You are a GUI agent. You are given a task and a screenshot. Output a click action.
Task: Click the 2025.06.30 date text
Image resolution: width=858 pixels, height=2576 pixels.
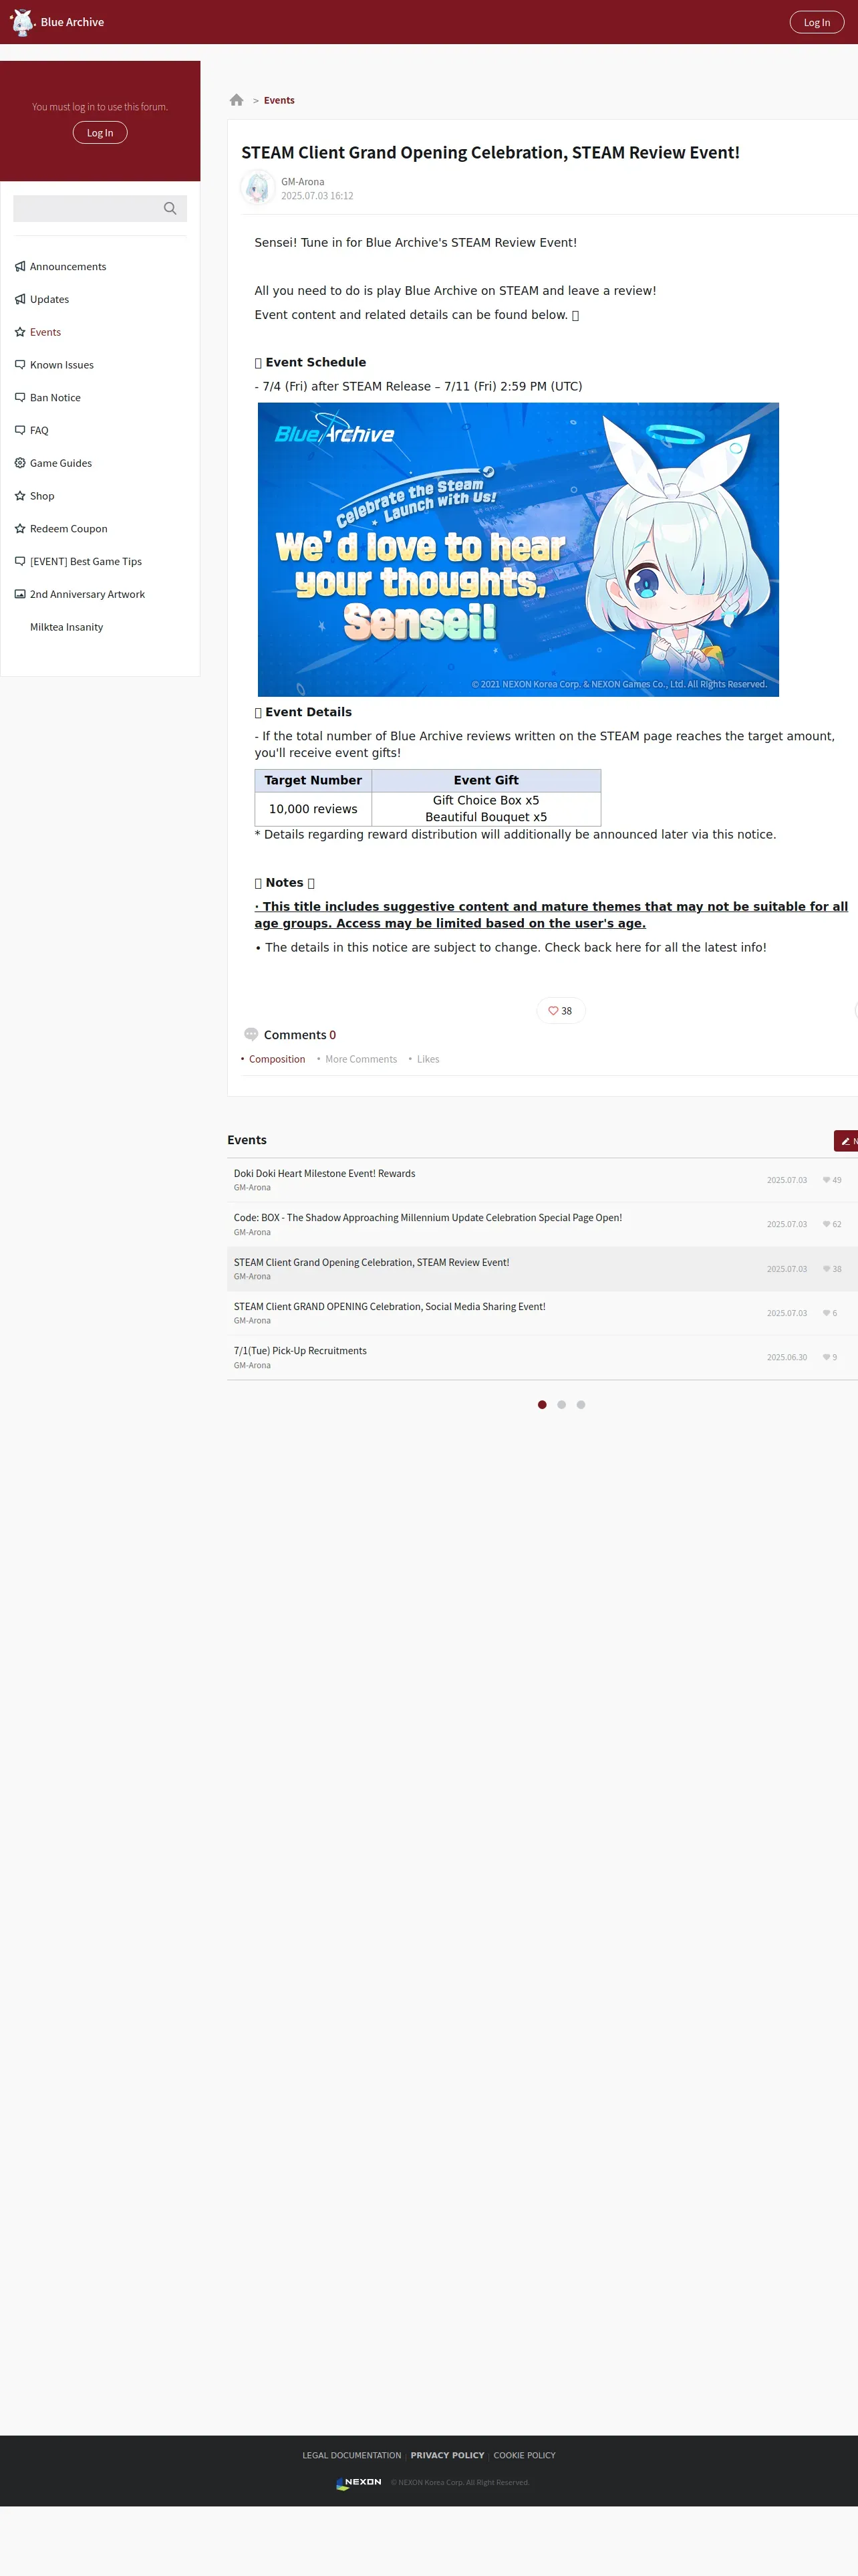pyautogui.click(x=787, y=1358)
